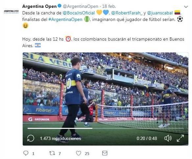The image size is (192, 159).
Task: Mute the video using the speaker icon
Action: point(168,138)
